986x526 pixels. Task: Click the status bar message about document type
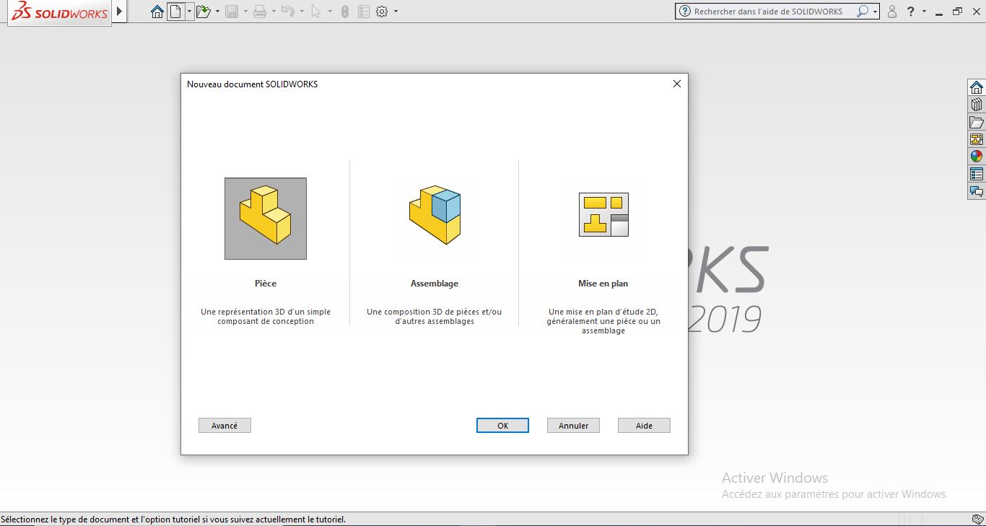click(173, 520)
